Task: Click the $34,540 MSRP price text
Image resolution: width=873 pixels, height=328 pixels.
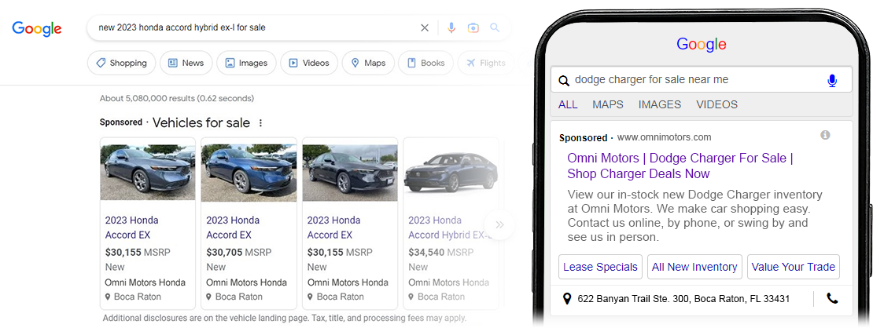Action: pos(441,253)
